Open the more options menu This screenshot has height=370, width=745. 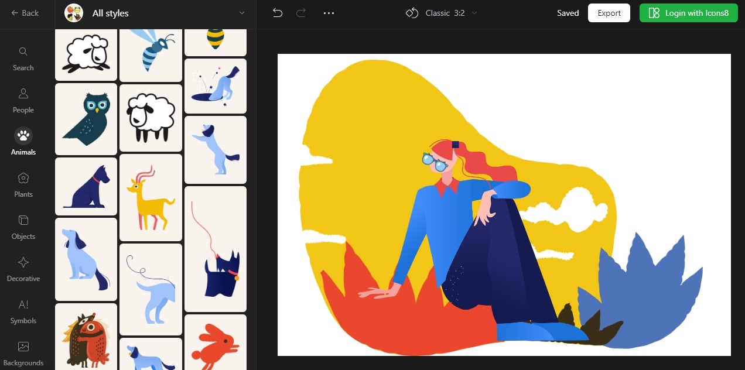(x=329, y=12)
